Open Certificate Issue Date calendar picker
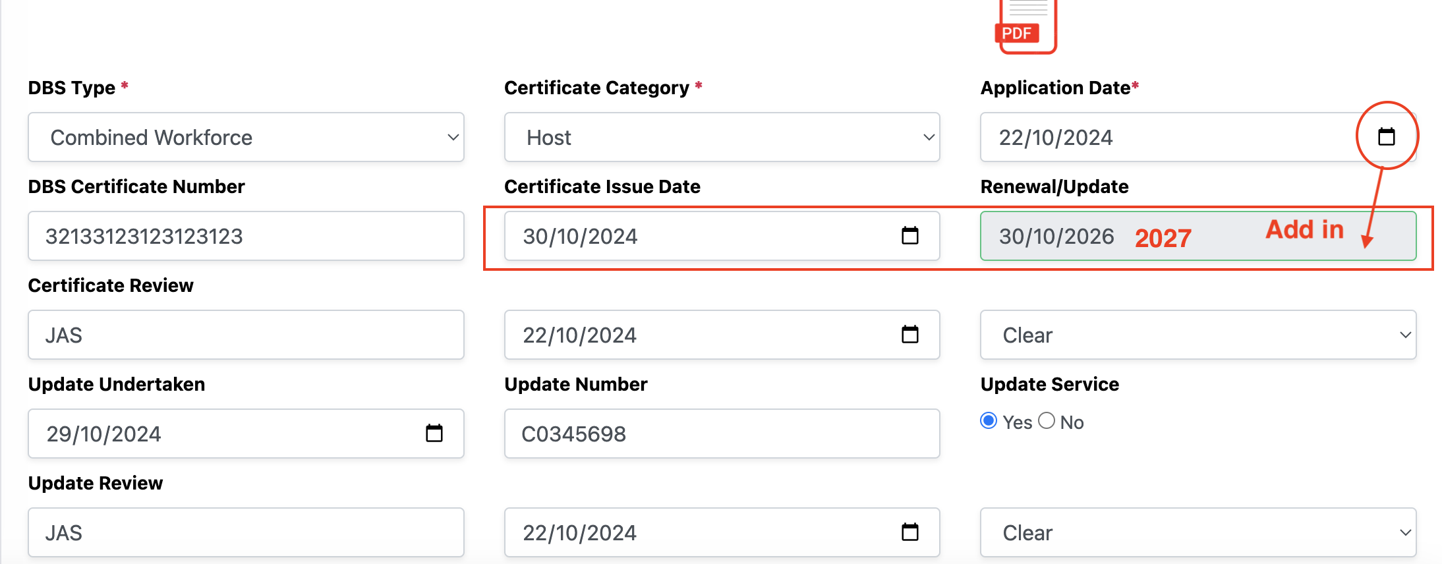This screenshot has width=1442, height=564. point(910,235)
